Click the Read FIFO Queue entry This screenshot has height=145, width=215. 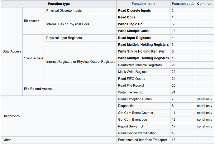click(143, 79)
